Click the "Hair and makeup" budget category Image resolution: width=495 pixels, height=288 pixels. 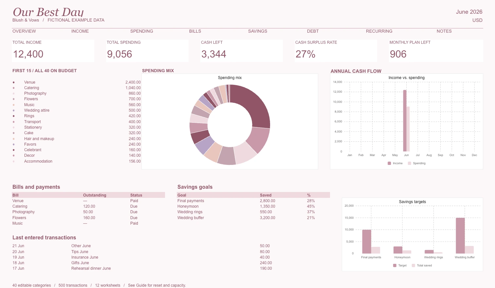coord(39,139)
